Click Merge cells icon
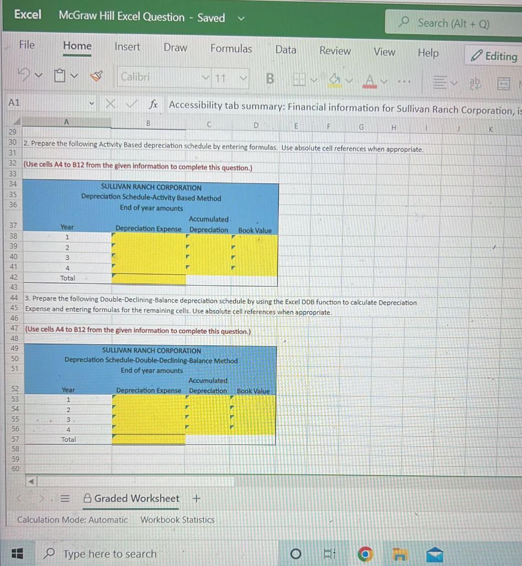 click(x=504, y=84)
